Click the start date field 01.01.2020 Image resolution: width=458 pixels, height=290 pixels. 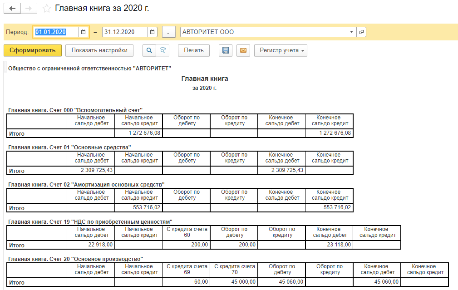coord(55,32)
